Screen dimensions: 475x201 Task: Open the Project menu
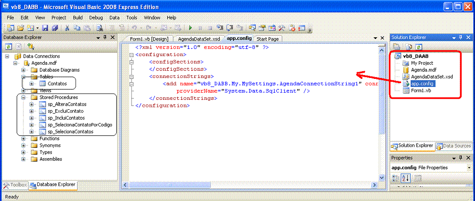coord(59,18)
